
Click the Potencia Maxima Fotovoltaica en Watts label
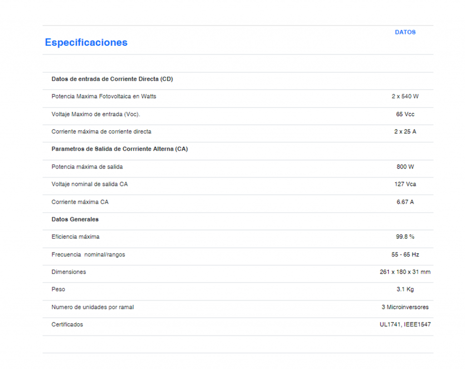(104, 97)
